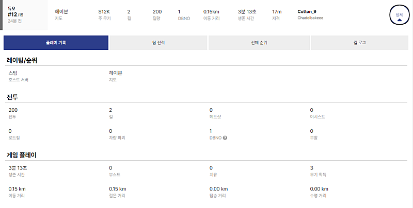Screen dimensions: 413x208
Task: Switch to the 플레이 기록 tab
Action: [56, 43]
